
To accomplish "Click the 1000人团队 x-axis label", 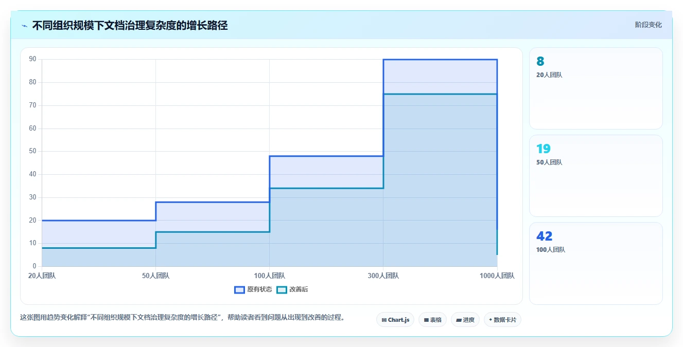I will [497, 276].
